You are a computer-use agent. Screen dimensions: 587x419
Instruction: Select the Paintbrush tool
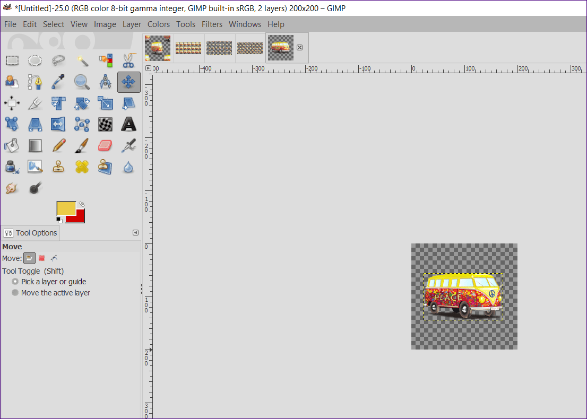pos(82,145)
